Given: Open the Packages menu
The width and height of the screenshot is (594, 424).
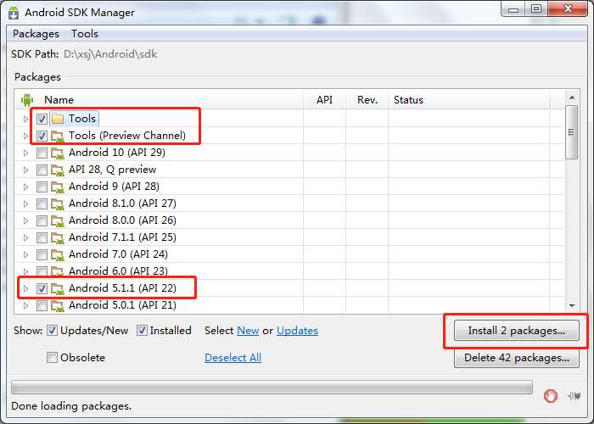Looking at the screenshot, I should pyautogui.click(x=36, y=34).
